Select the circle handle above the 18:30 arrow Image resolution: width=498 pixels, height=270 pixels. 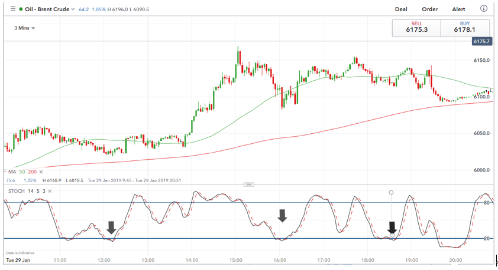(x=391, y=193)
